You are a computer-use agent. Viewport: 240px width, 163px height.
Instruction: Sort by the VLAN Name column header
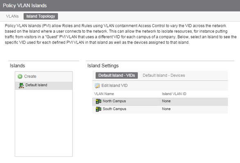coord(104,94)
